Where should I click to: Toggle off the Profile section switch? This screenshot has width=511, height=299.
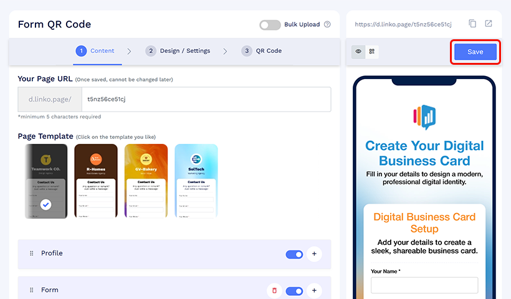pos(294,254)
